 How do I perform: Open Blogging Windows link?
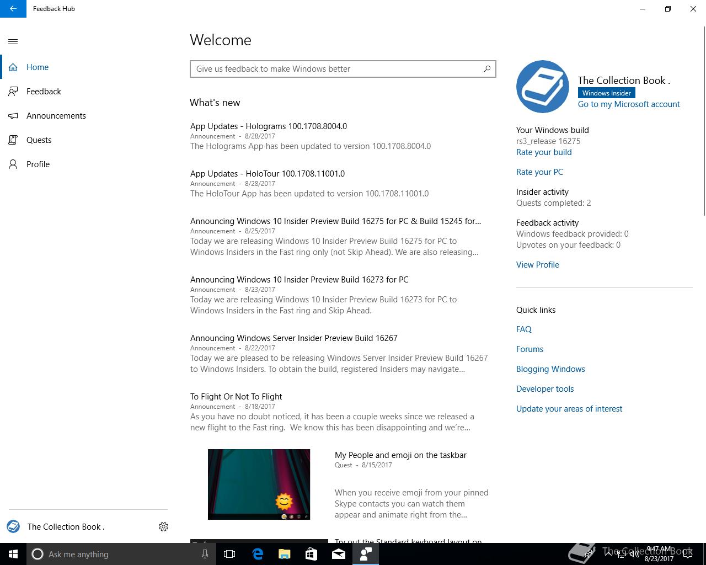[x=550, y=369]
